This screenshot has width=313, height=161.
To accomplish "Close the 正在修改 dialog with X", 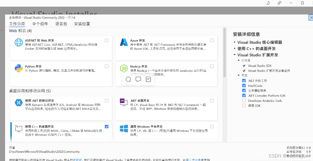I will (311, 18).
